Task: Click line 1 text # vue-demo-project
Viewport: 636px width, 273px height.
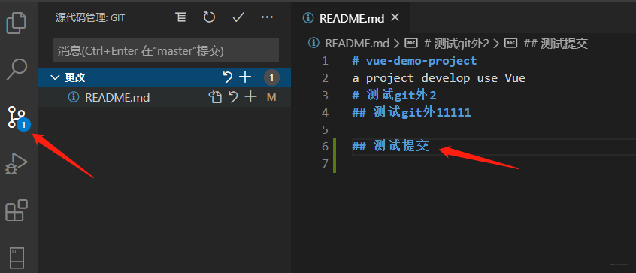Action: 414,61
